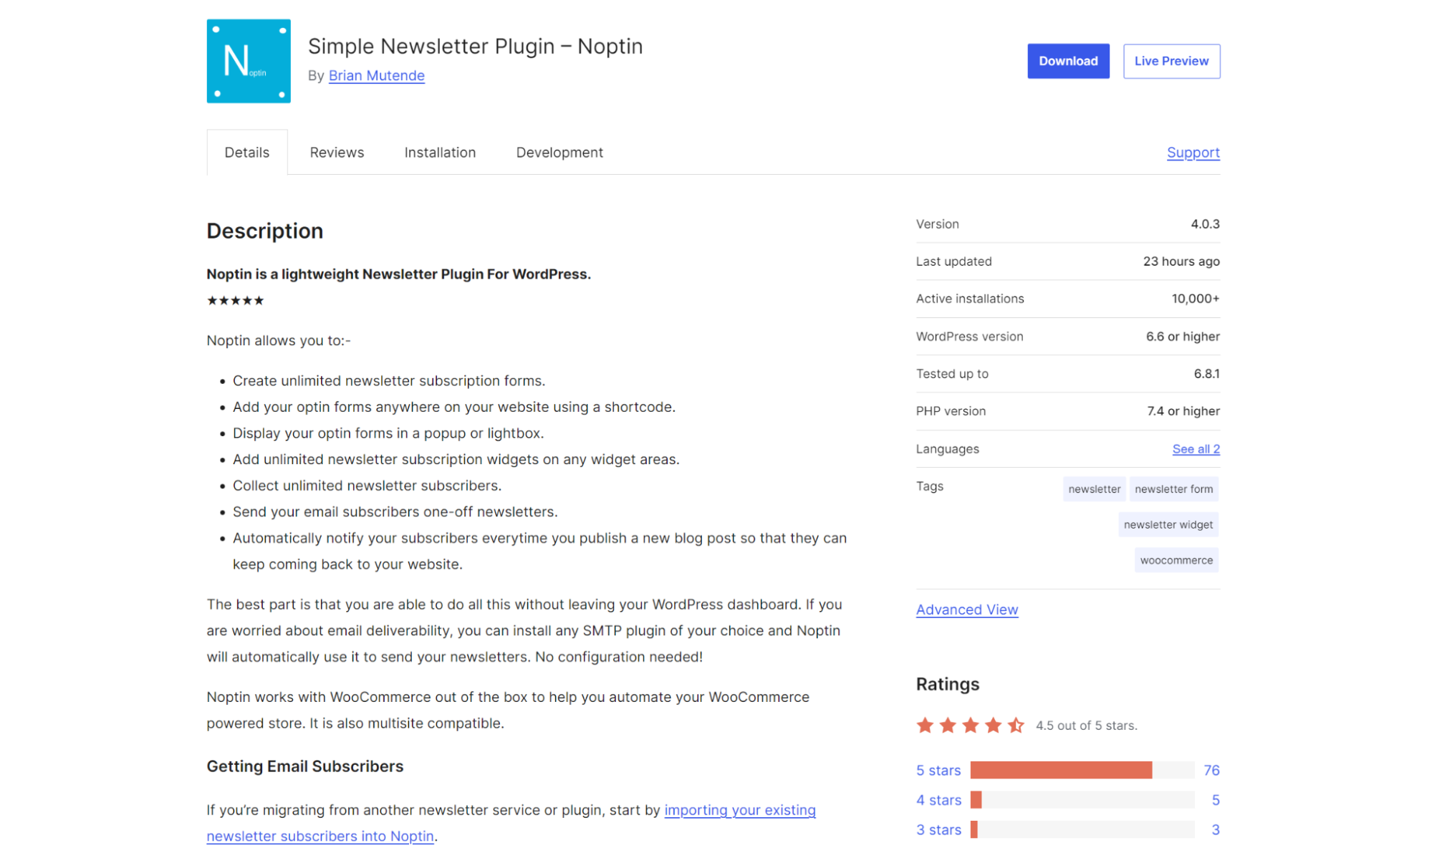1432x848 pixels.
Task: Click the 5 count for 4 stars
Action: point(1215,800)
